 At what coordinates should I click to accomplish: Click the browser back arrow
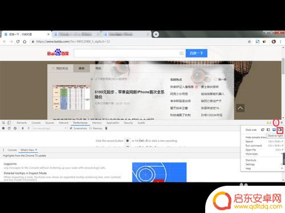click(x=5, y=41)
